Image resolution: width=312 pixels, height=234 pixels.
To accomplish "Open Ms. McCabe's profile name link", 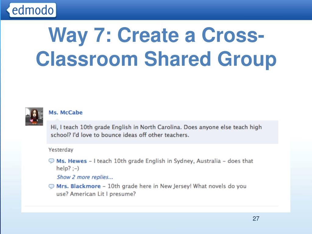I will (x=66, y=112).
